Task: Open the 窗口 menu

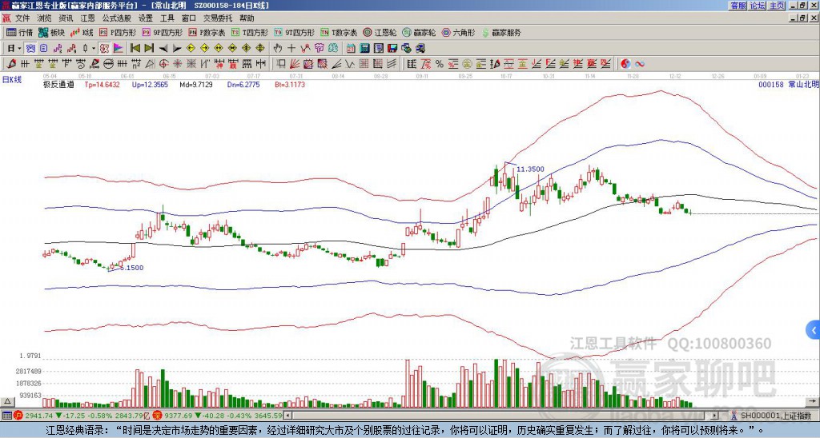Action: click(189, 18)
